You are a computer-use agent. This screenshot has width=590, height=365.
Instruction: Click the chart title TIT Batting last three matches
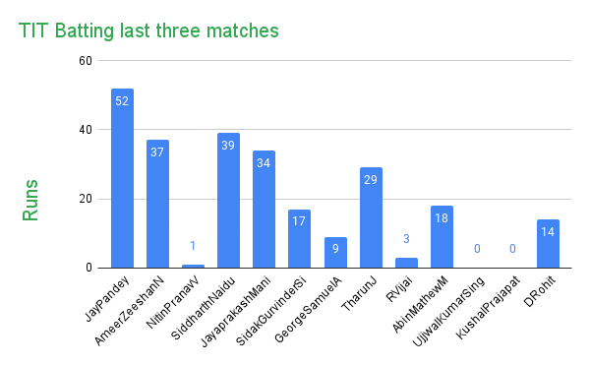click(x=148, y=30)
